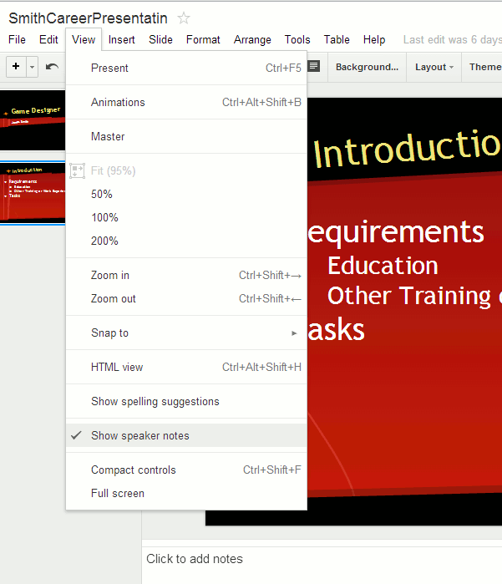This screenshot has width=502, height=584.
Task: Select Master in the View menu
Action: 186,137
